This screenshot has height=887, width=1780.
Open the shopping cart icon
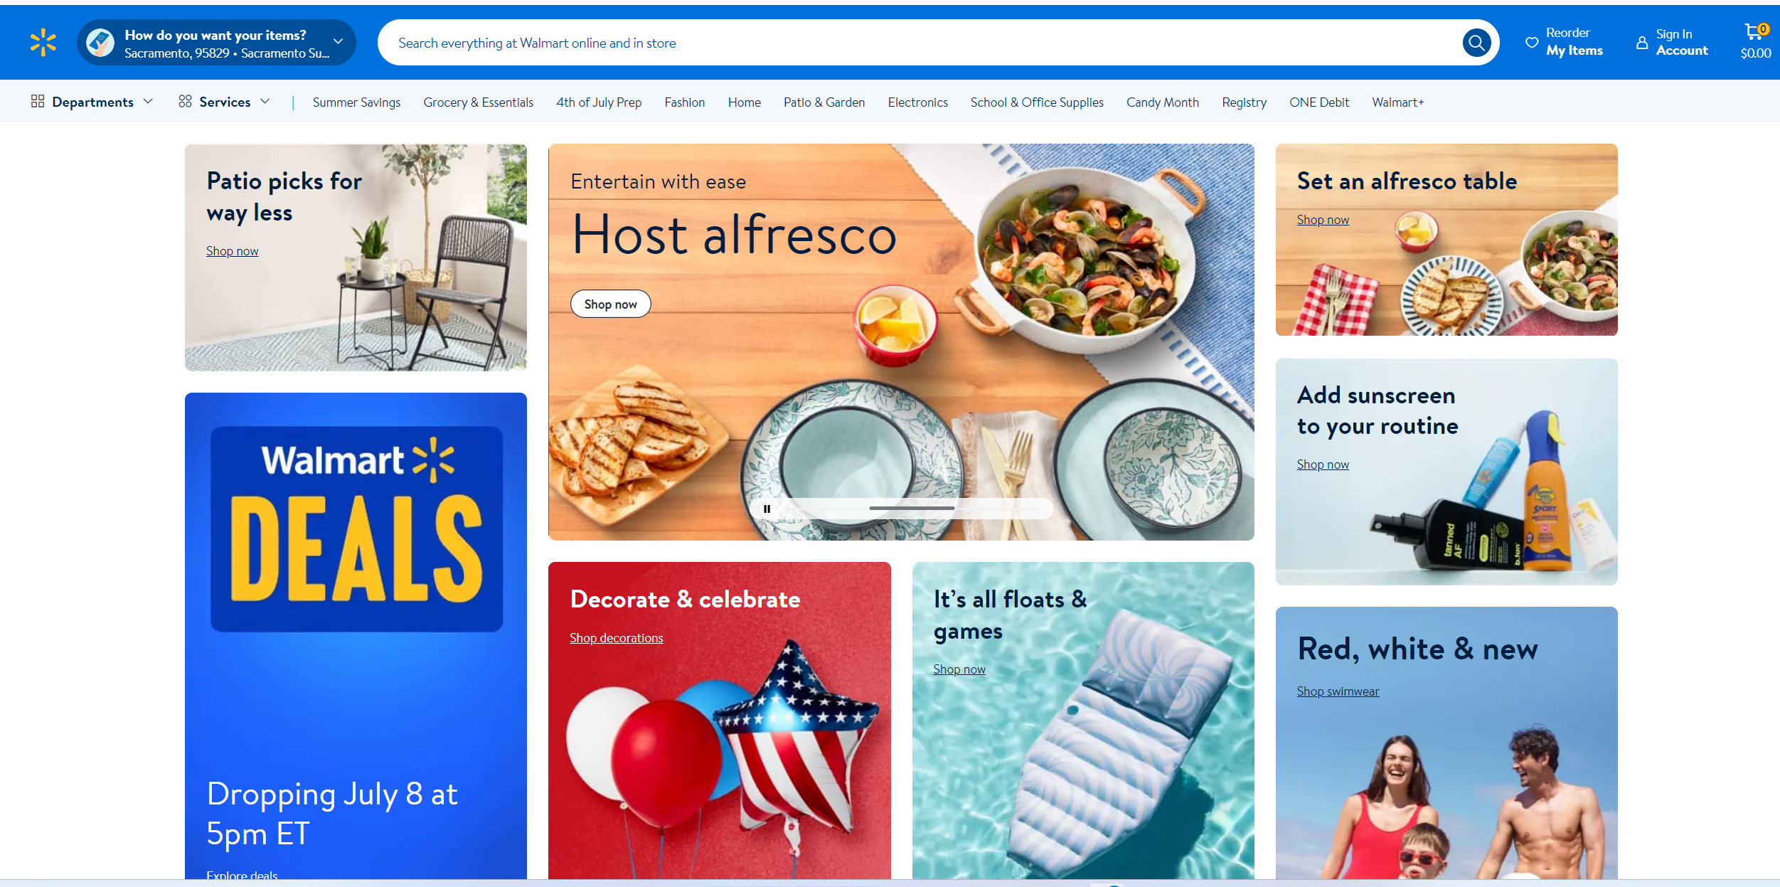click(x=1755, y=31)
